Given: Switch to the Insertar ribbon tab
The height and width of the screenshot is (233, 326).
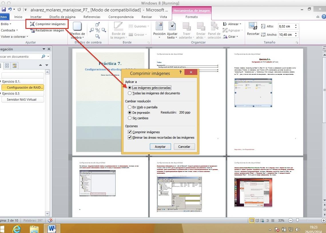Looking at the screenshot, I should (x=36, y=17).
